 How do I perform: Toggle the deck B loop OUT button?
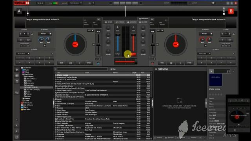(x=230, y=40)
